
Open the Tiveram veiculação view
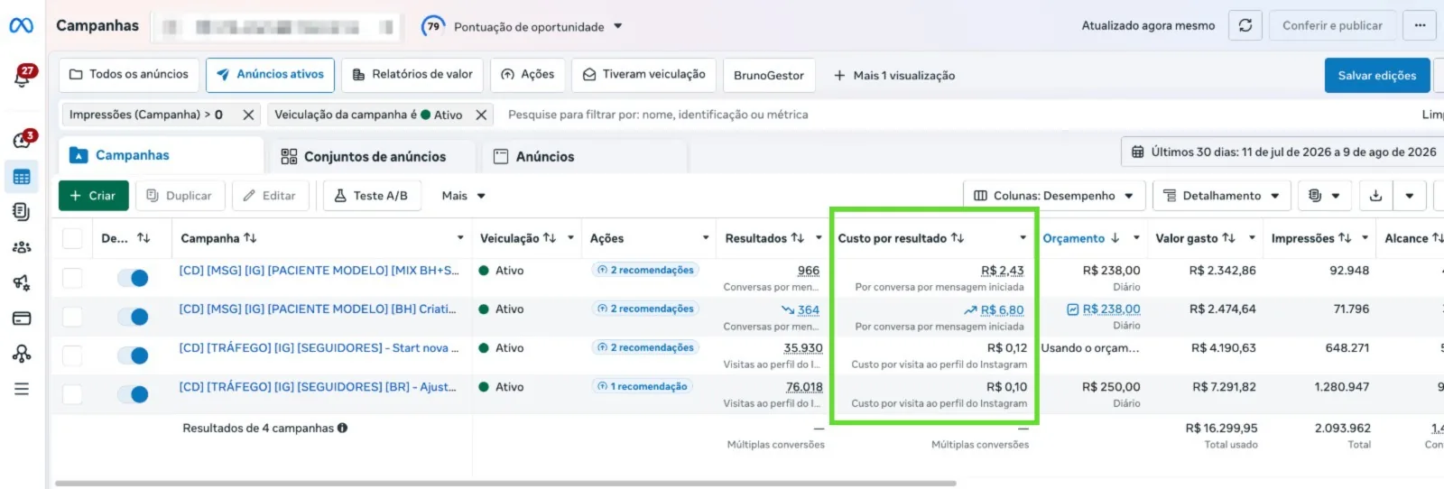[x=644, y=75]
